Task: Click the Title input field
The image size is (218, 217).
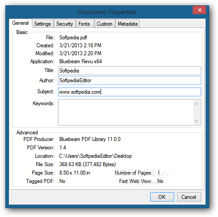Action: pyautogui.click(x=129, y=71)
